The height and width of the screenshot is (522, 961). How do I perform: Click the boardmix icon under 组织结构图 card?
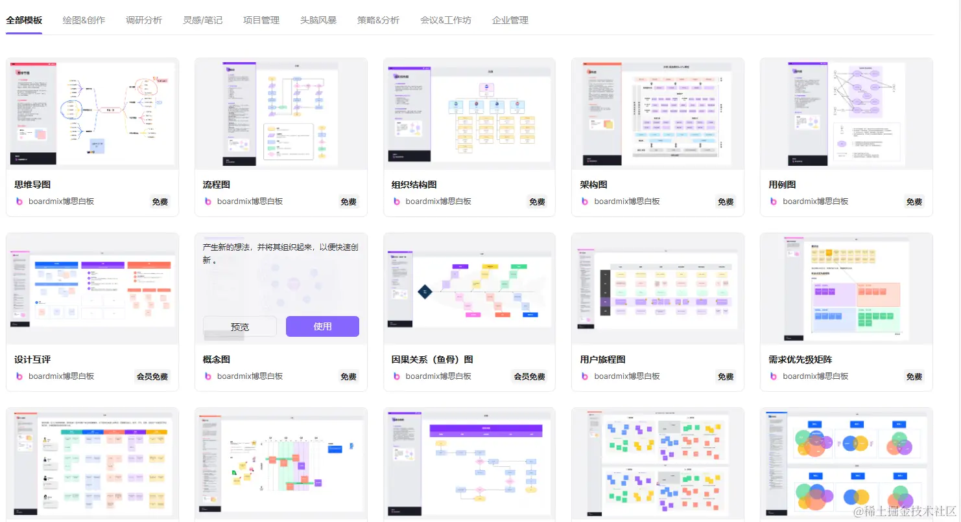point(396,201)
